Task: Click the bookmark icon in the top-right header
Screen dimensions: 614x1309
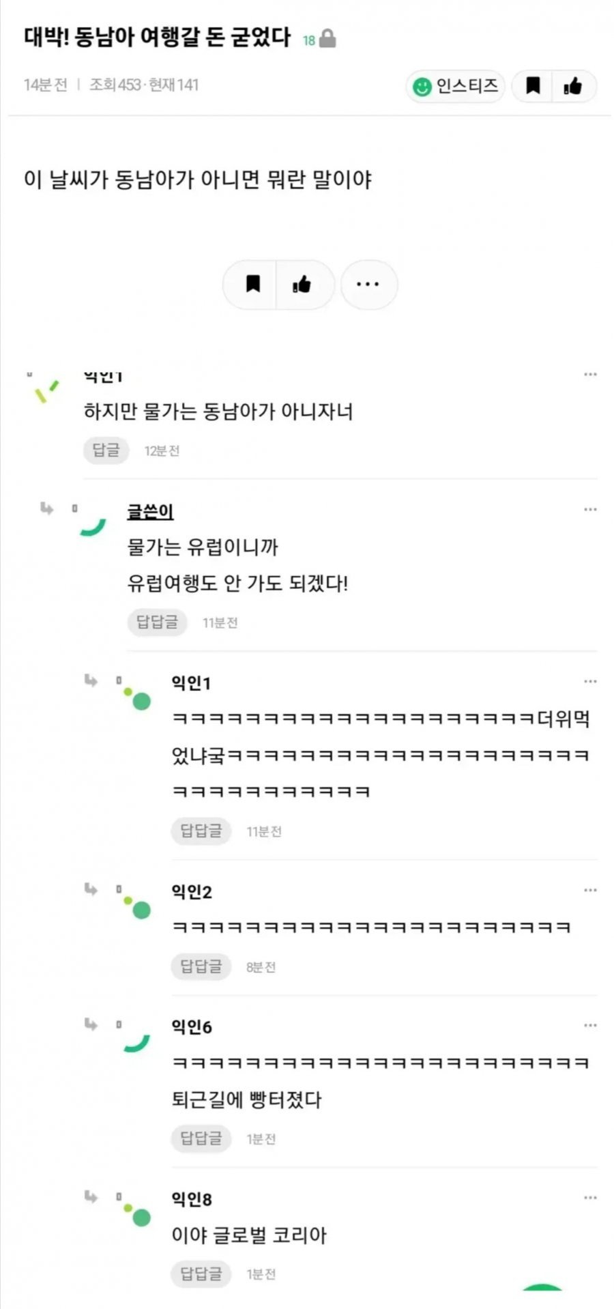Action: (534, 87)
